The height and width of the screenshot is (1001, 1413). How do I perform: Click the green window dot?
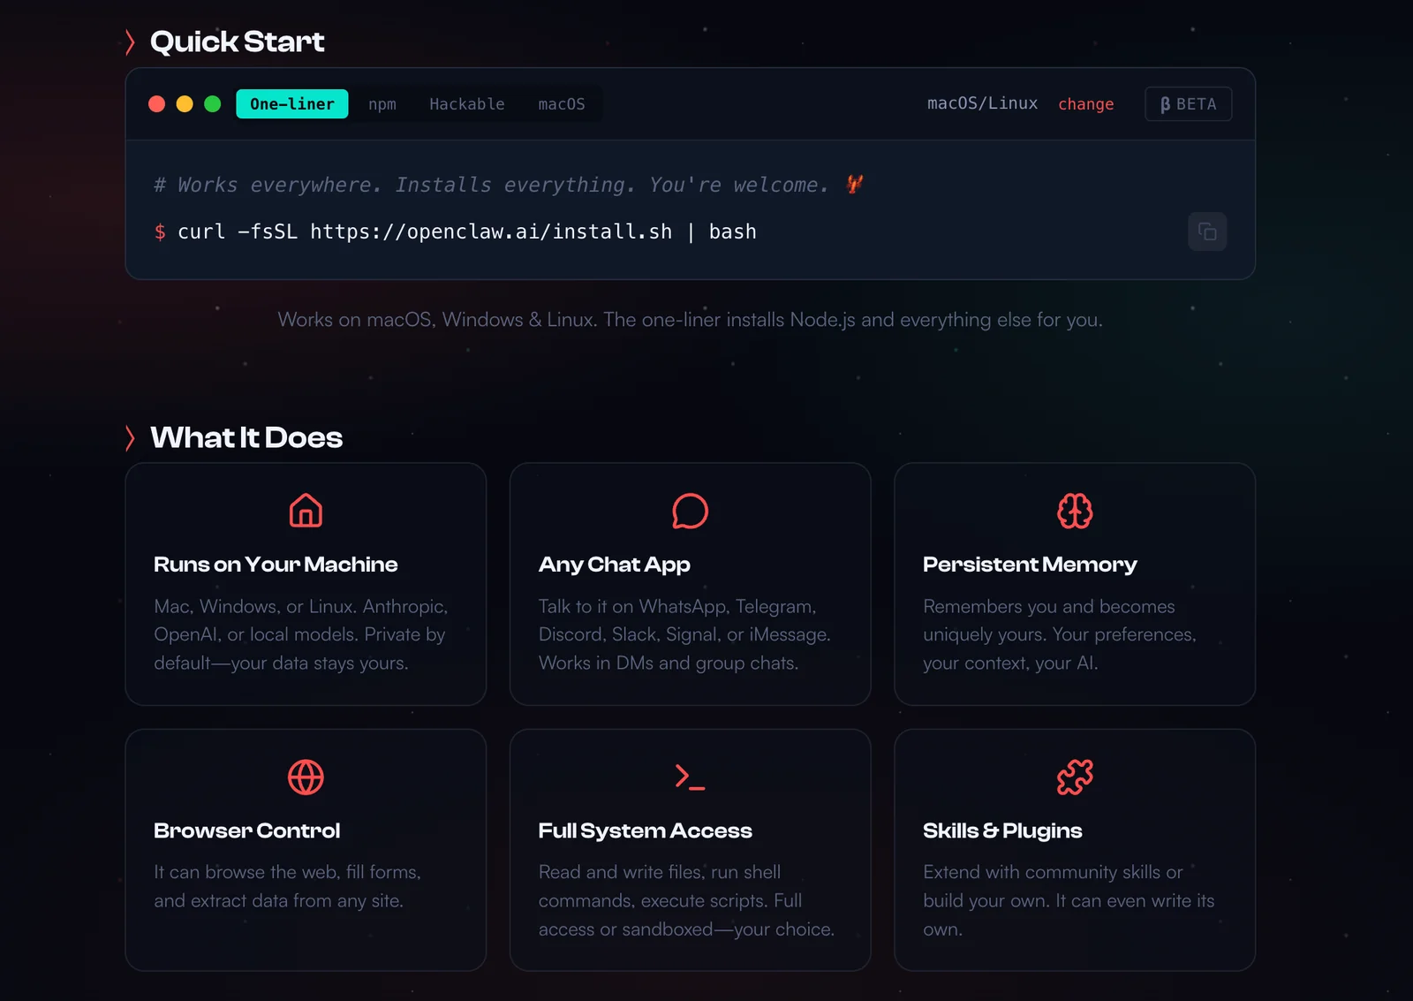pyautogui.click(x=213, y=104)
